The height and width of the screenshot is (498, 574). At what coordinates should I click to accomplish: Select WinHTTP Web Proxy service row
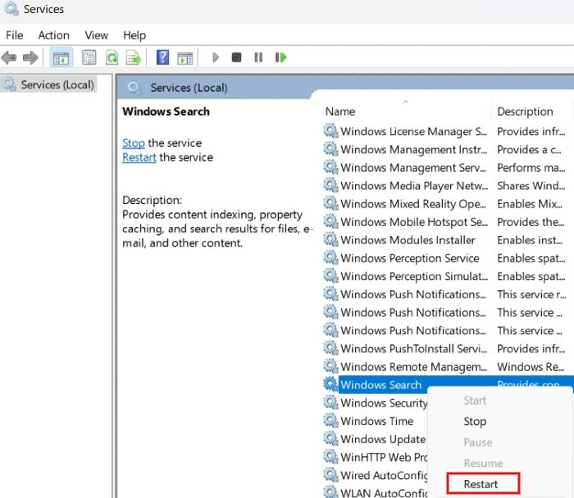tap(384, 457)
